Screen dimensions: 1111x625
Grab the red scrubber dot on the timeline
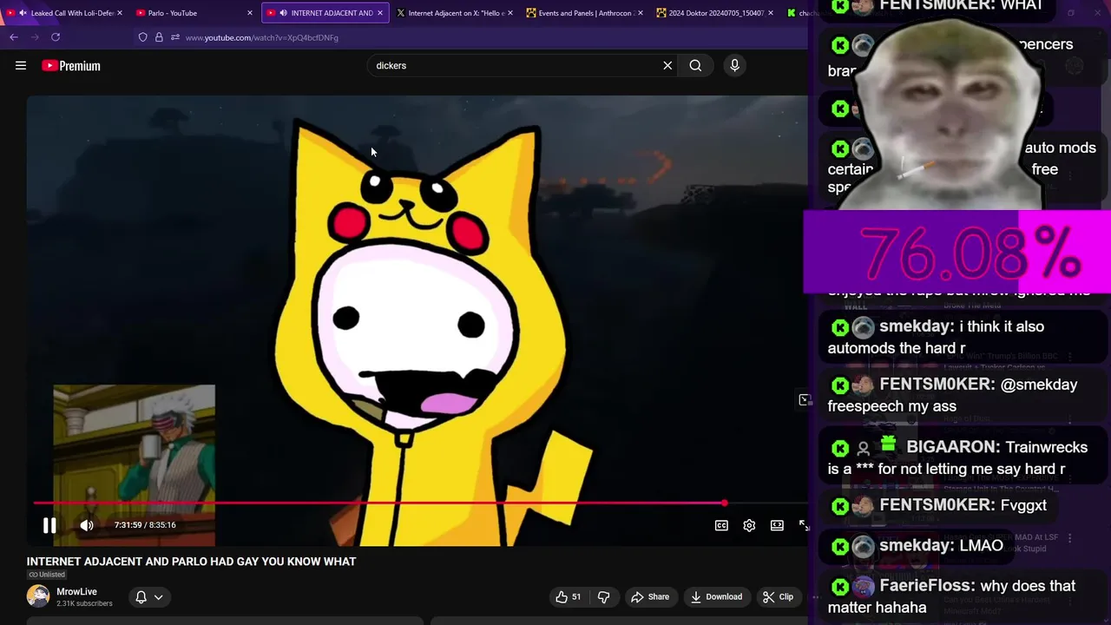point(724,503)
